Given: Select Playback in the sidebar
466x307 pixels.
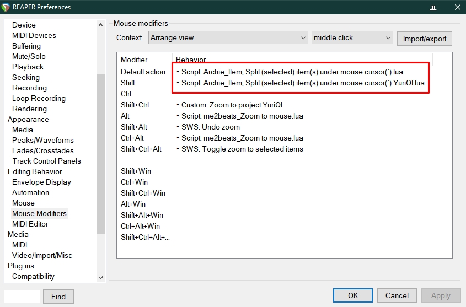Looking at the screenshot, I should pyautogui.click(x=28, y=67).
